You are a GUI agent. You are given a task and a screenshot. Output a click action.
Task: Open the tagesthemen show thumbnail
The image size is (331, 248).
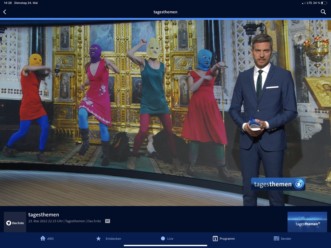click(x=307, y=222)
